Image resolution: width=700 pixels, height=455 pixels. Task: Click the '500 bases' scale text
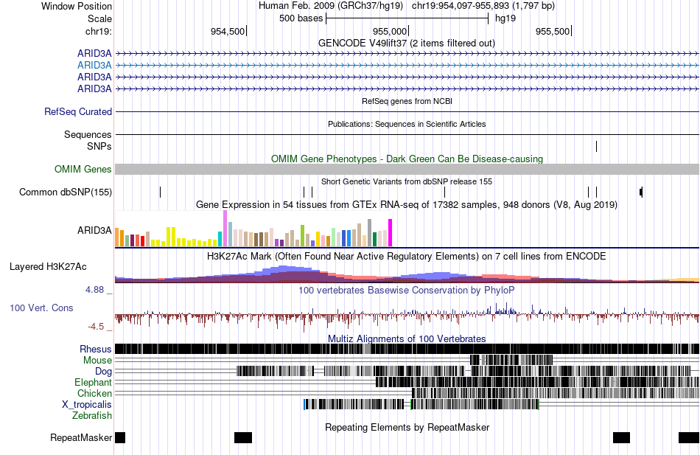coord(301,18)
